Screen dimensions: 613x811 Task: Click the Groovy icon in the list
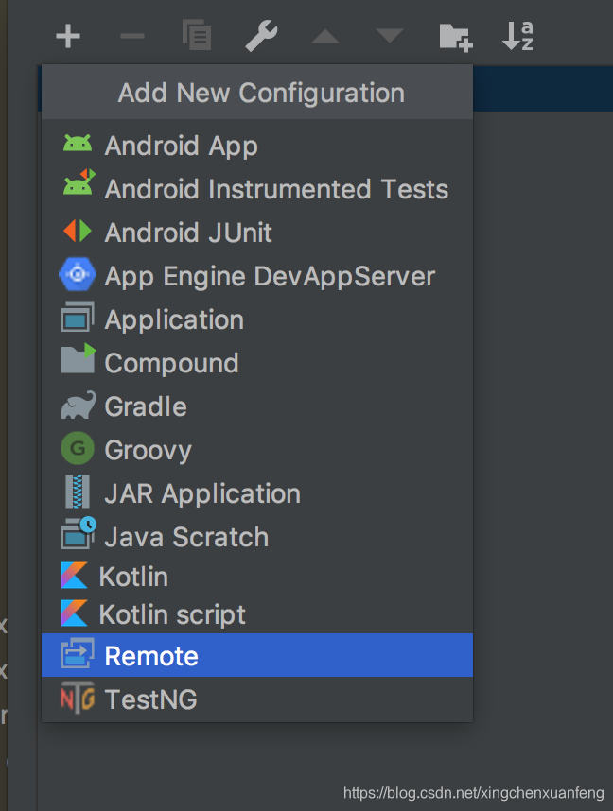(x=78, y=449)
